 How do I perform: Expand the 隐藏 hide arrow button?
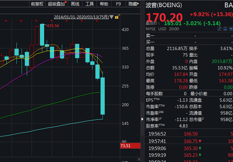point(134,4)
